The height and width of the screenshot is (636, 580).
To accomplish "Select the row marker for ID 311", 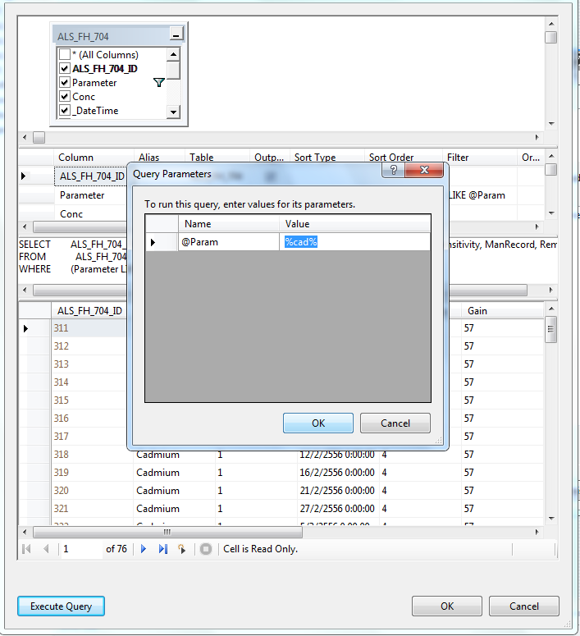I will 35,328.
